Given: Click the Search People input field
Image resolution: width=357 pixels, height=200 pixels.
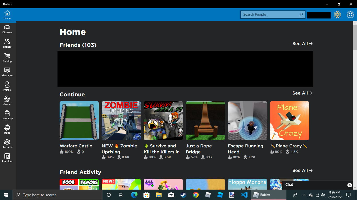Looking at the screenshot, I should point(273,15).
